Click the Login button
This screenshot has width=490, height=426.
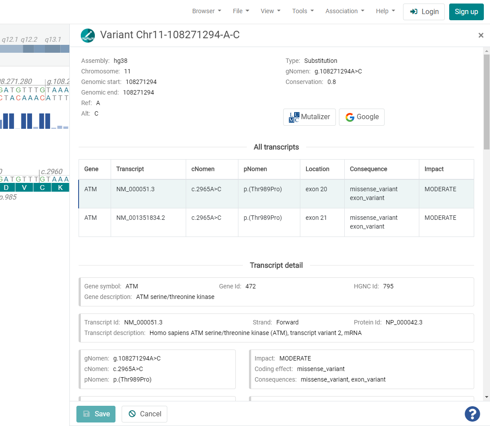(424, 12)
